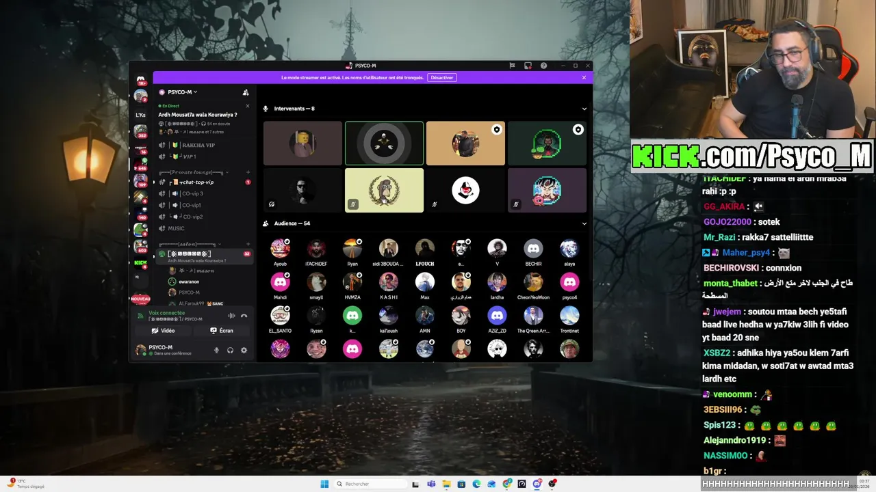Open the Discord help question mark icon
This screenshot has width=876, height=492.
pyautogui.click(x=543, y=66)
